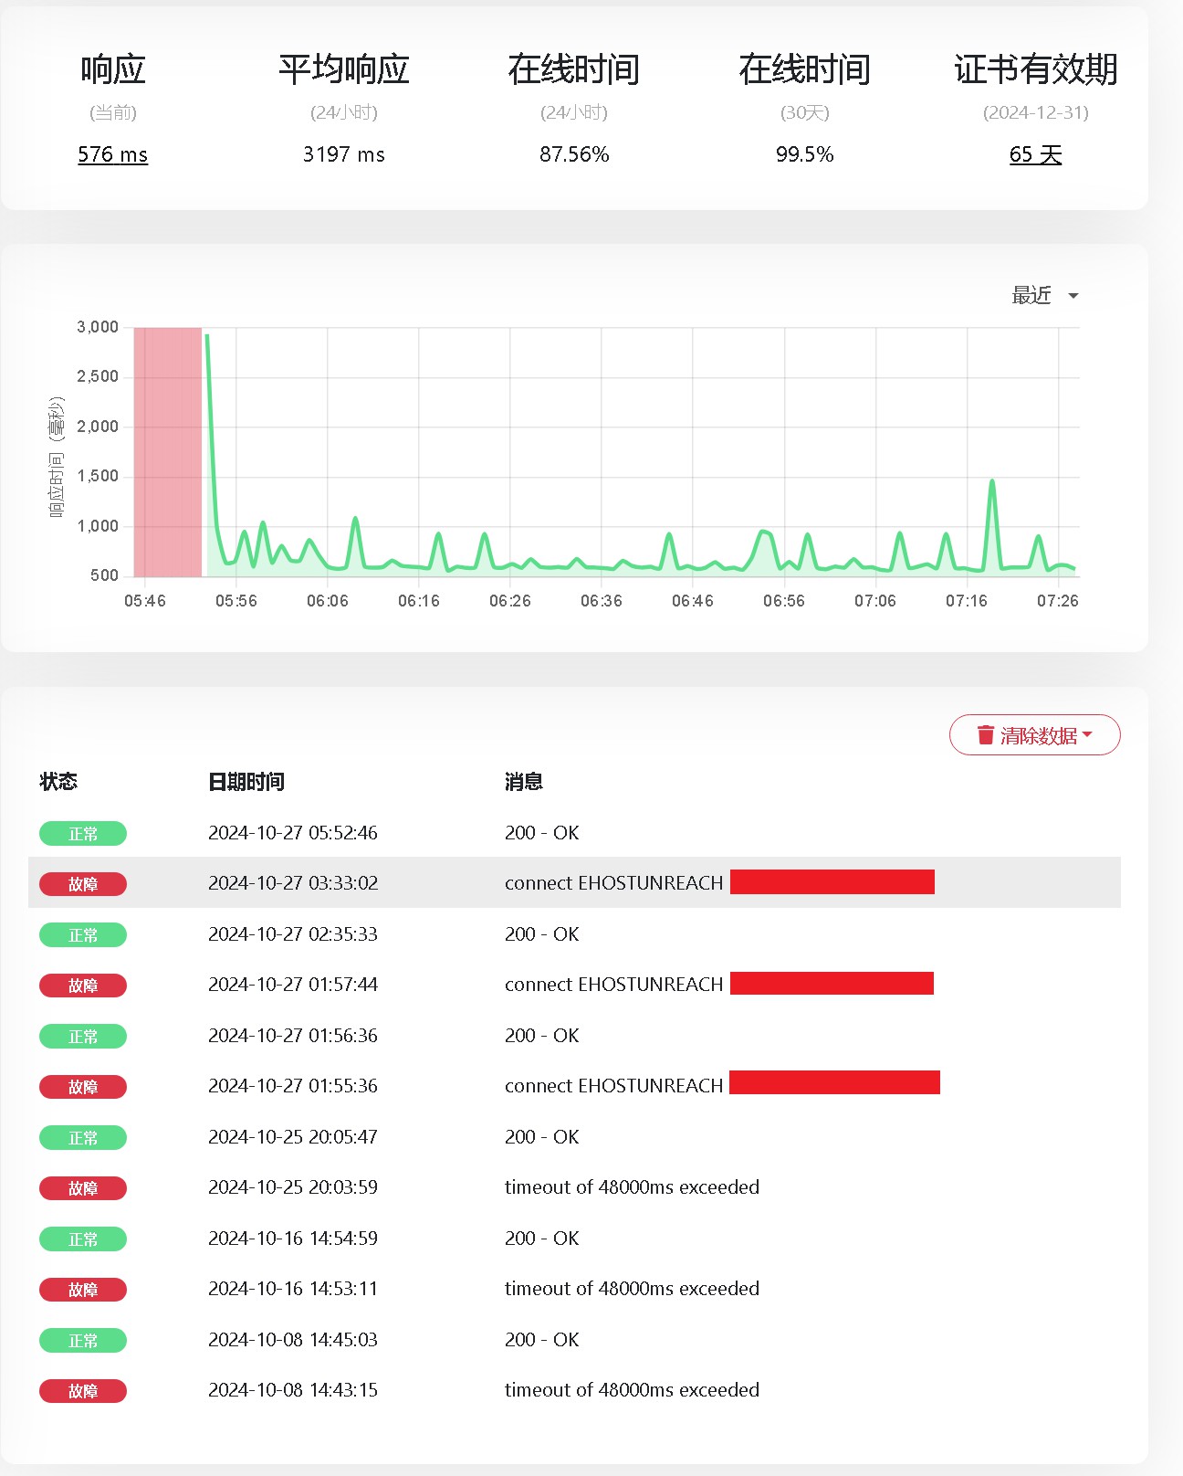Image resolution: width=1183 pixels, height=1476 pixels.
Task: Click the red downtime region in chart
Action: click(168, 452)
